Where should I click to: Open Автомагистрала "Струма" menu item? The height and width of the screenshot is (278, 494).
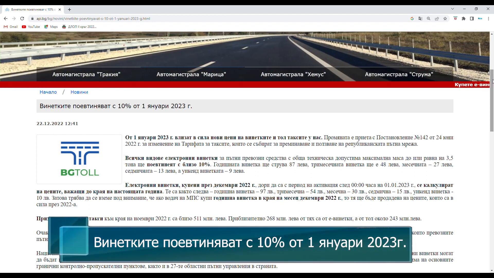click(x=399, y=74)
